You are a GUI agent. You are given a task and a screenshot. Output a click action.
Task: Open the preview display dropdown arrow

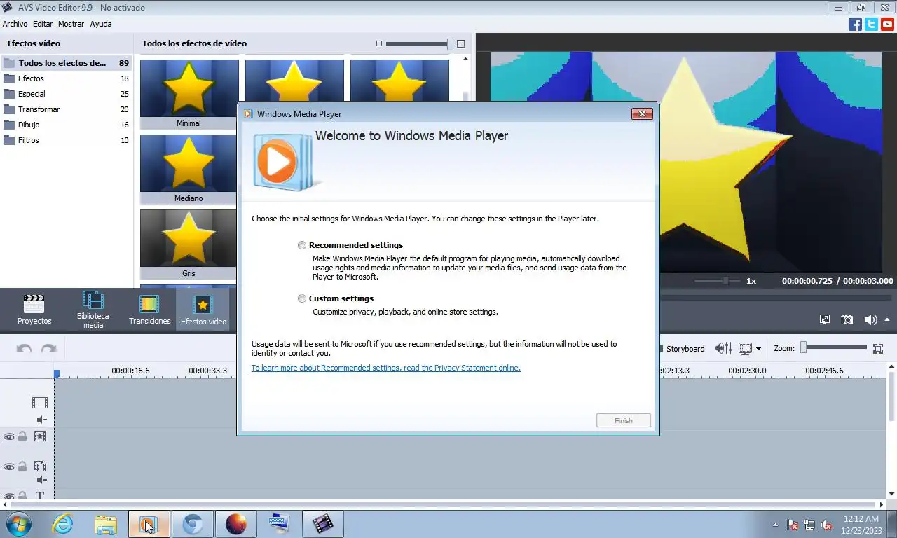point(759,348)
